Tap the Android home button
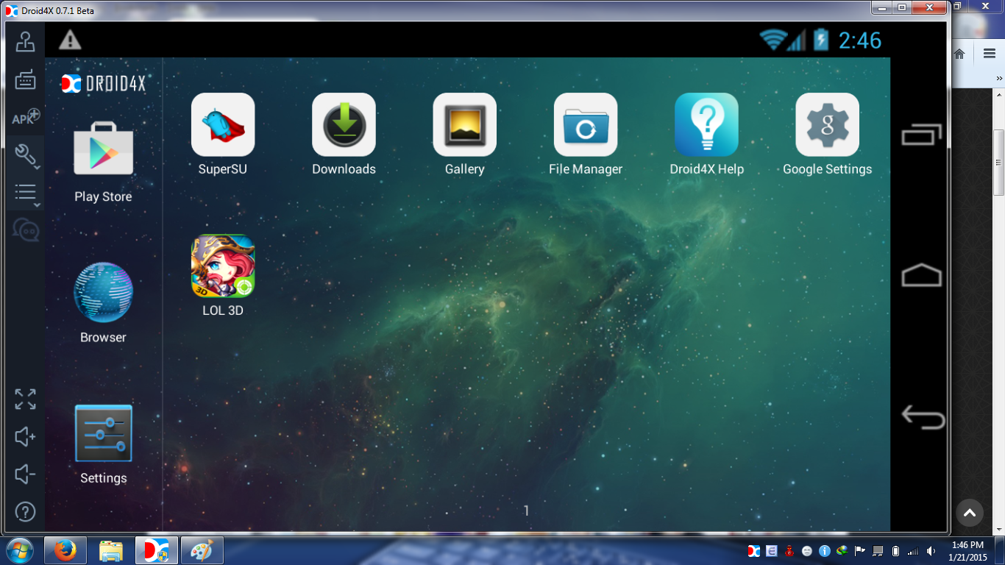This screenshot has width=1005, height=565. [922, 276]
